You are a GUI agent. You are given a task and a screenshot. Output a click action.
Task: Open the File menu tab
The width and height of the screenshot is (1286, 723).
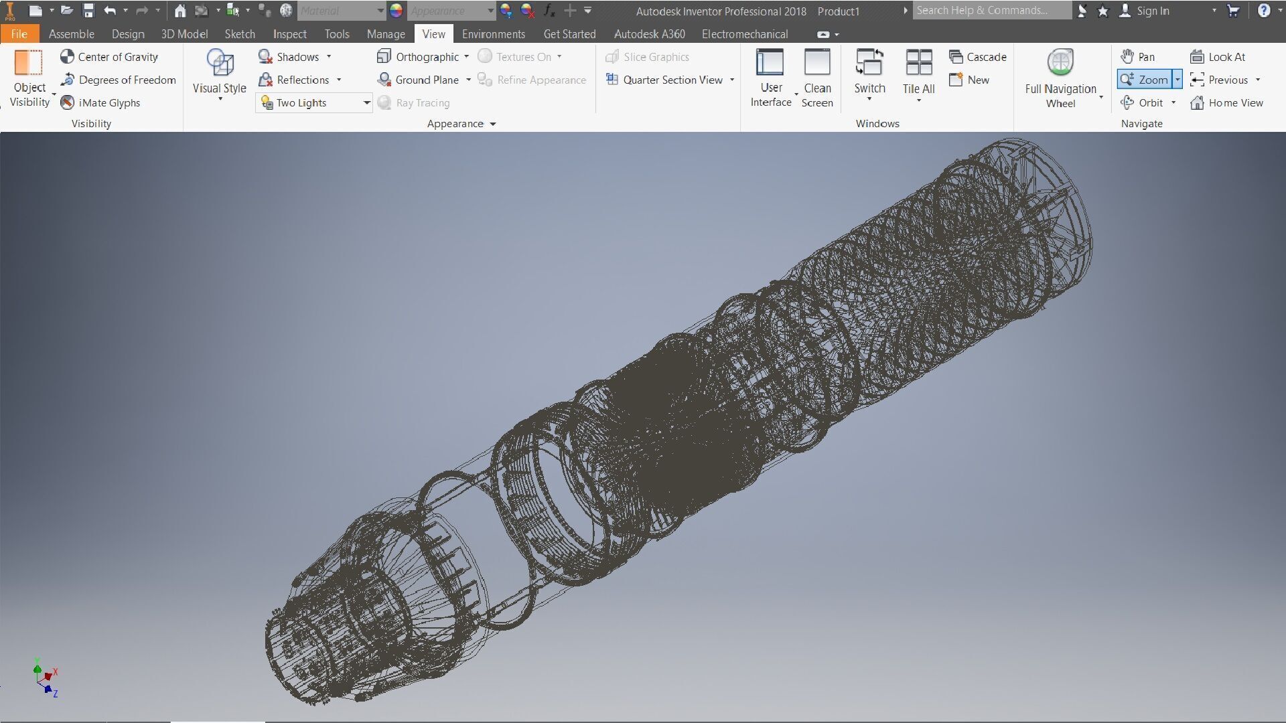pyautogui.click(x=19, y=33)
